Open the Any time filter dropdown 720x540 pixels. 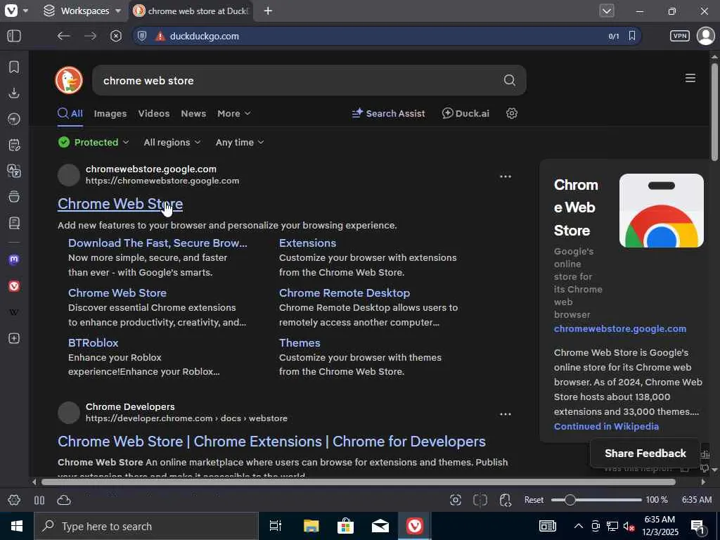point(239,142)
